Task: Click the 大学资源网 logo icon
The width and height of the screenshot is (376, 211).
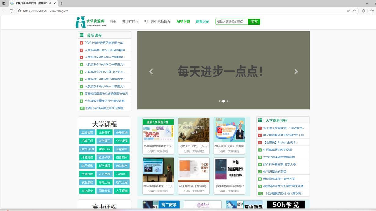Action: point(80,21)
